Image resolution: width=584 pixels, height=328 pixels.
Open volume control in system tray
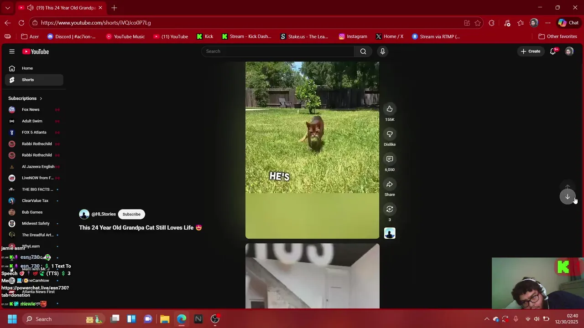pos(537,319)
